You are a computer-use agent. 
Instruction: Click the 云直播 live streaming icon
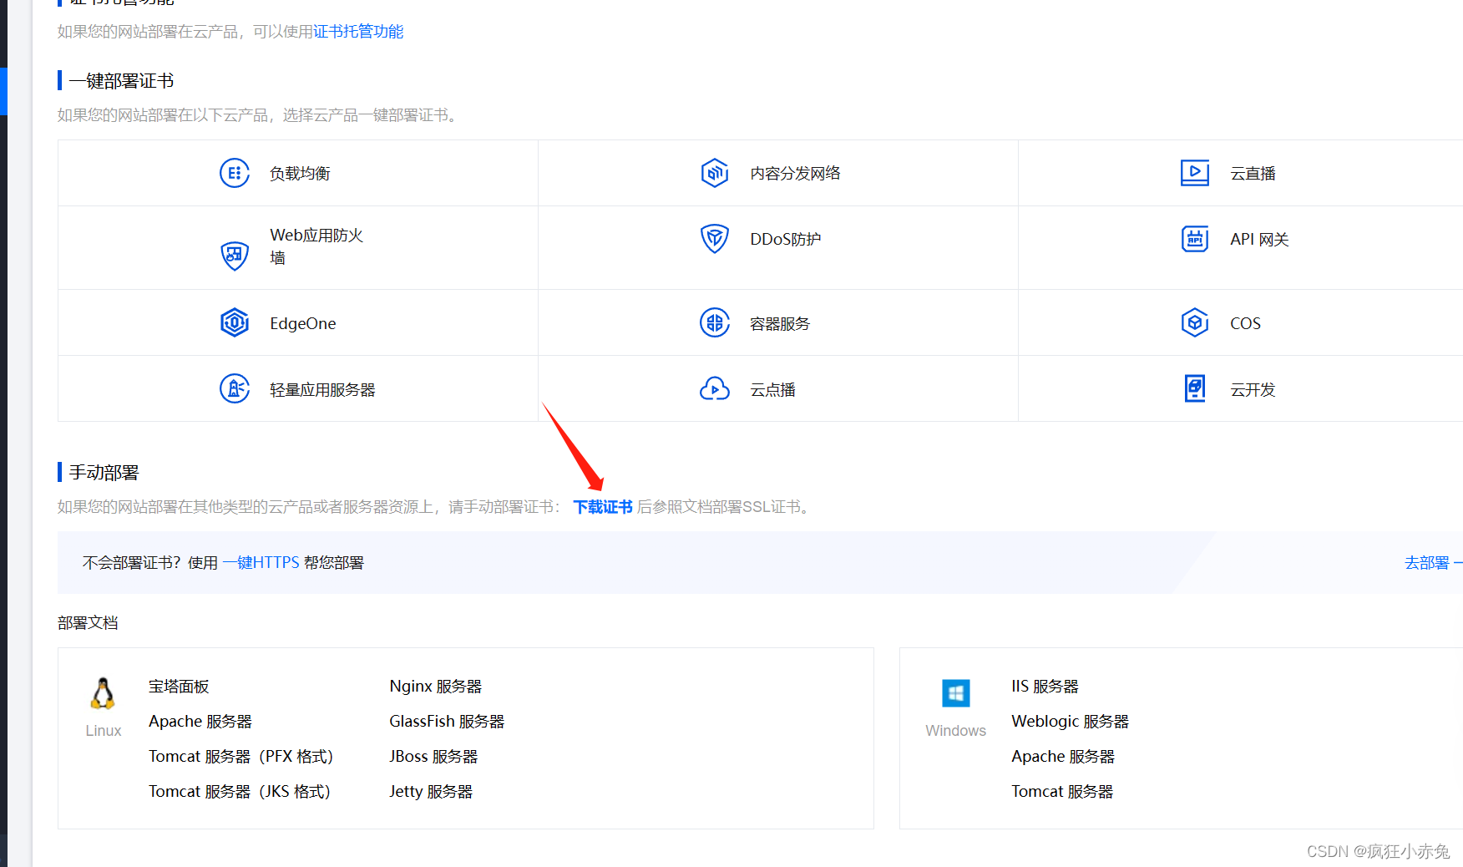coord(1195,173)
